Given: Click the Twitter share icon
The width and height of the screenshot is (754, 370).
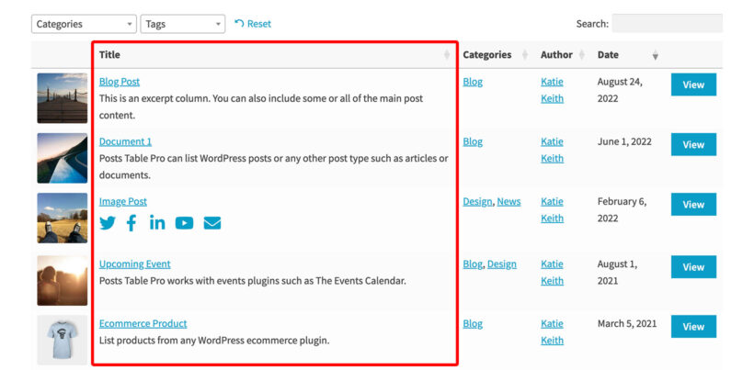Looking at the screenshot, I should click(x=108, y=223).
